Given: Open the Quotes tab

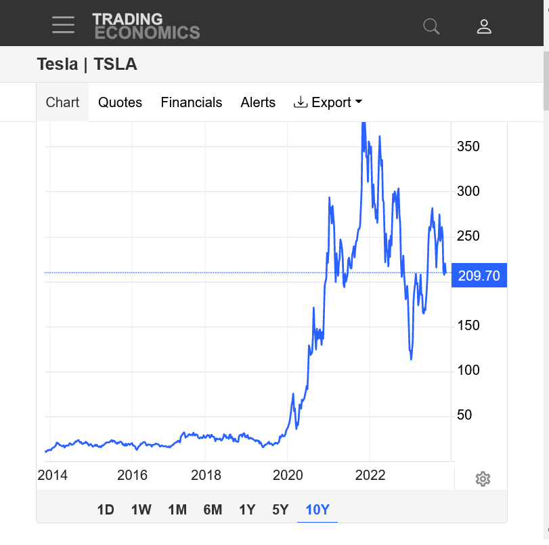Looking at the screenshot, I should 120,102.
